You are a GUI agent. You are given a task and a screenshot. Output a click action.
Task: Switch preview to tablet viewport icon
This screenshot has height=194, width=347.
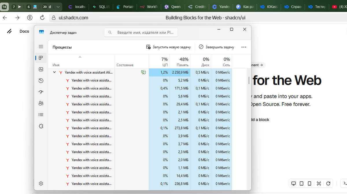302,183
